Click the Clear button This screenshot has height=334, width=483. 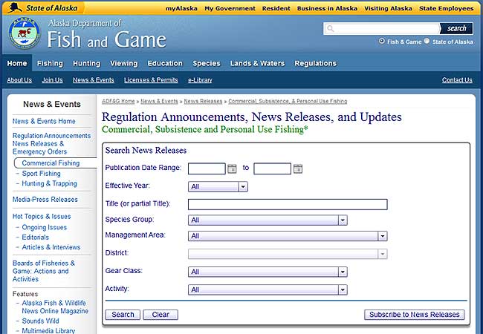161,315
